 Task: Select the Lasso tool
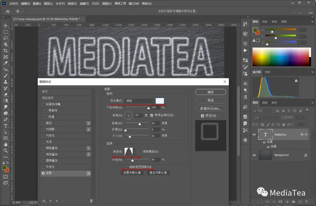pos(6,38)
